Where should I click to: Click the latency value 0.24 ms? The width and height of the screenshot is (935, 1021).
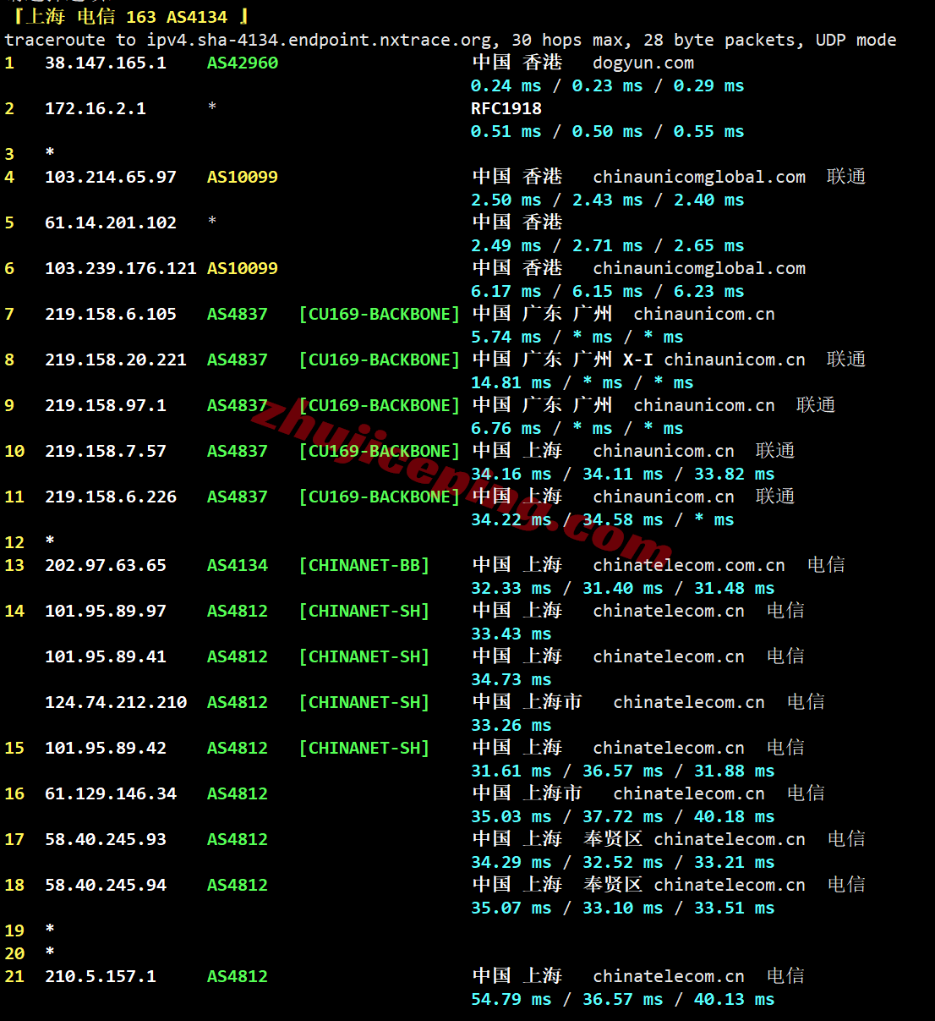pos(506,85)
